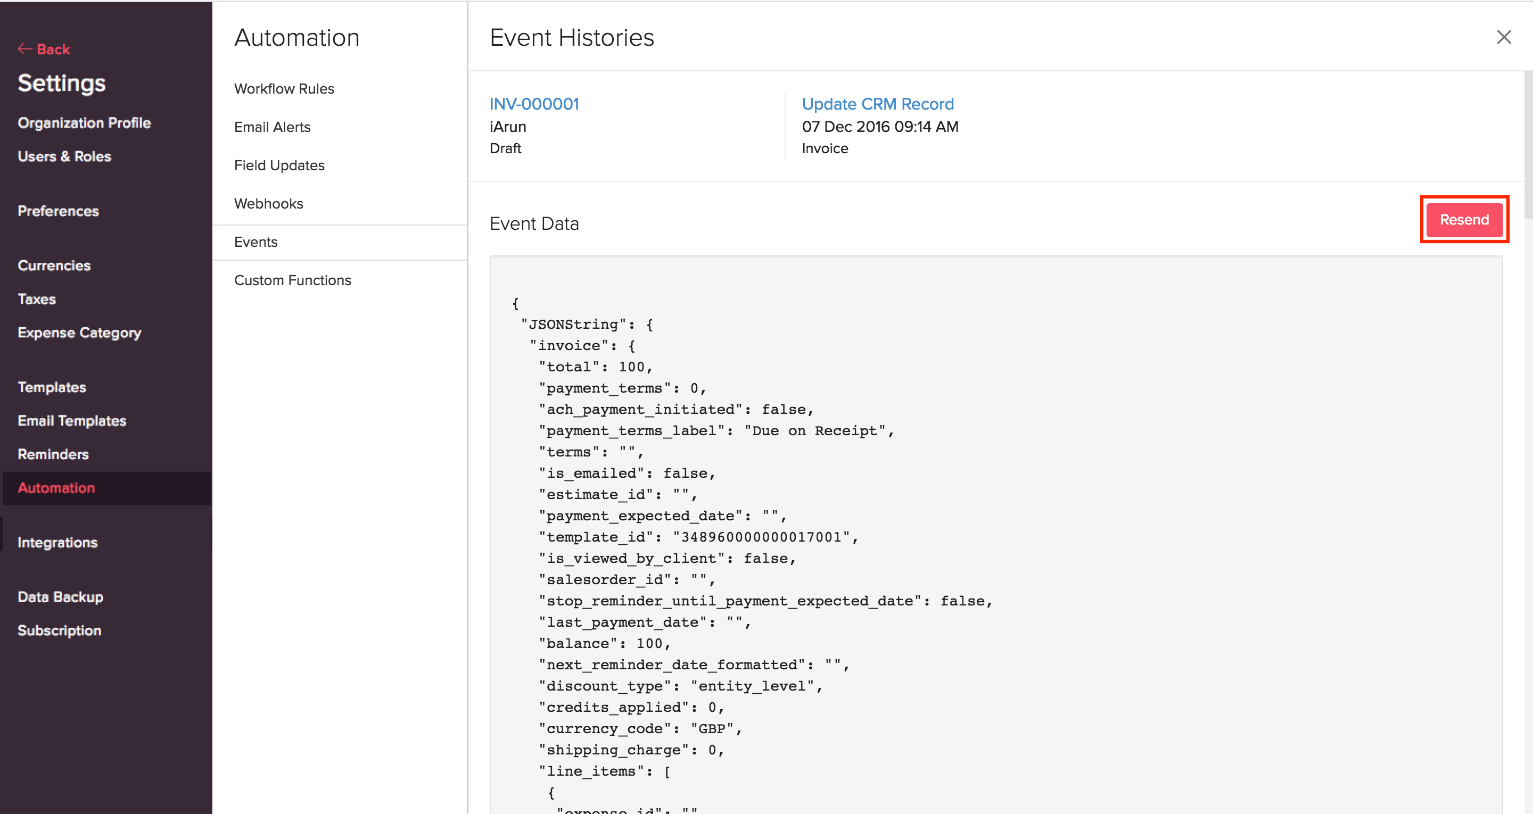
Task: Open Email Templates
Action: pyautogui.click(x=71, y=420)
